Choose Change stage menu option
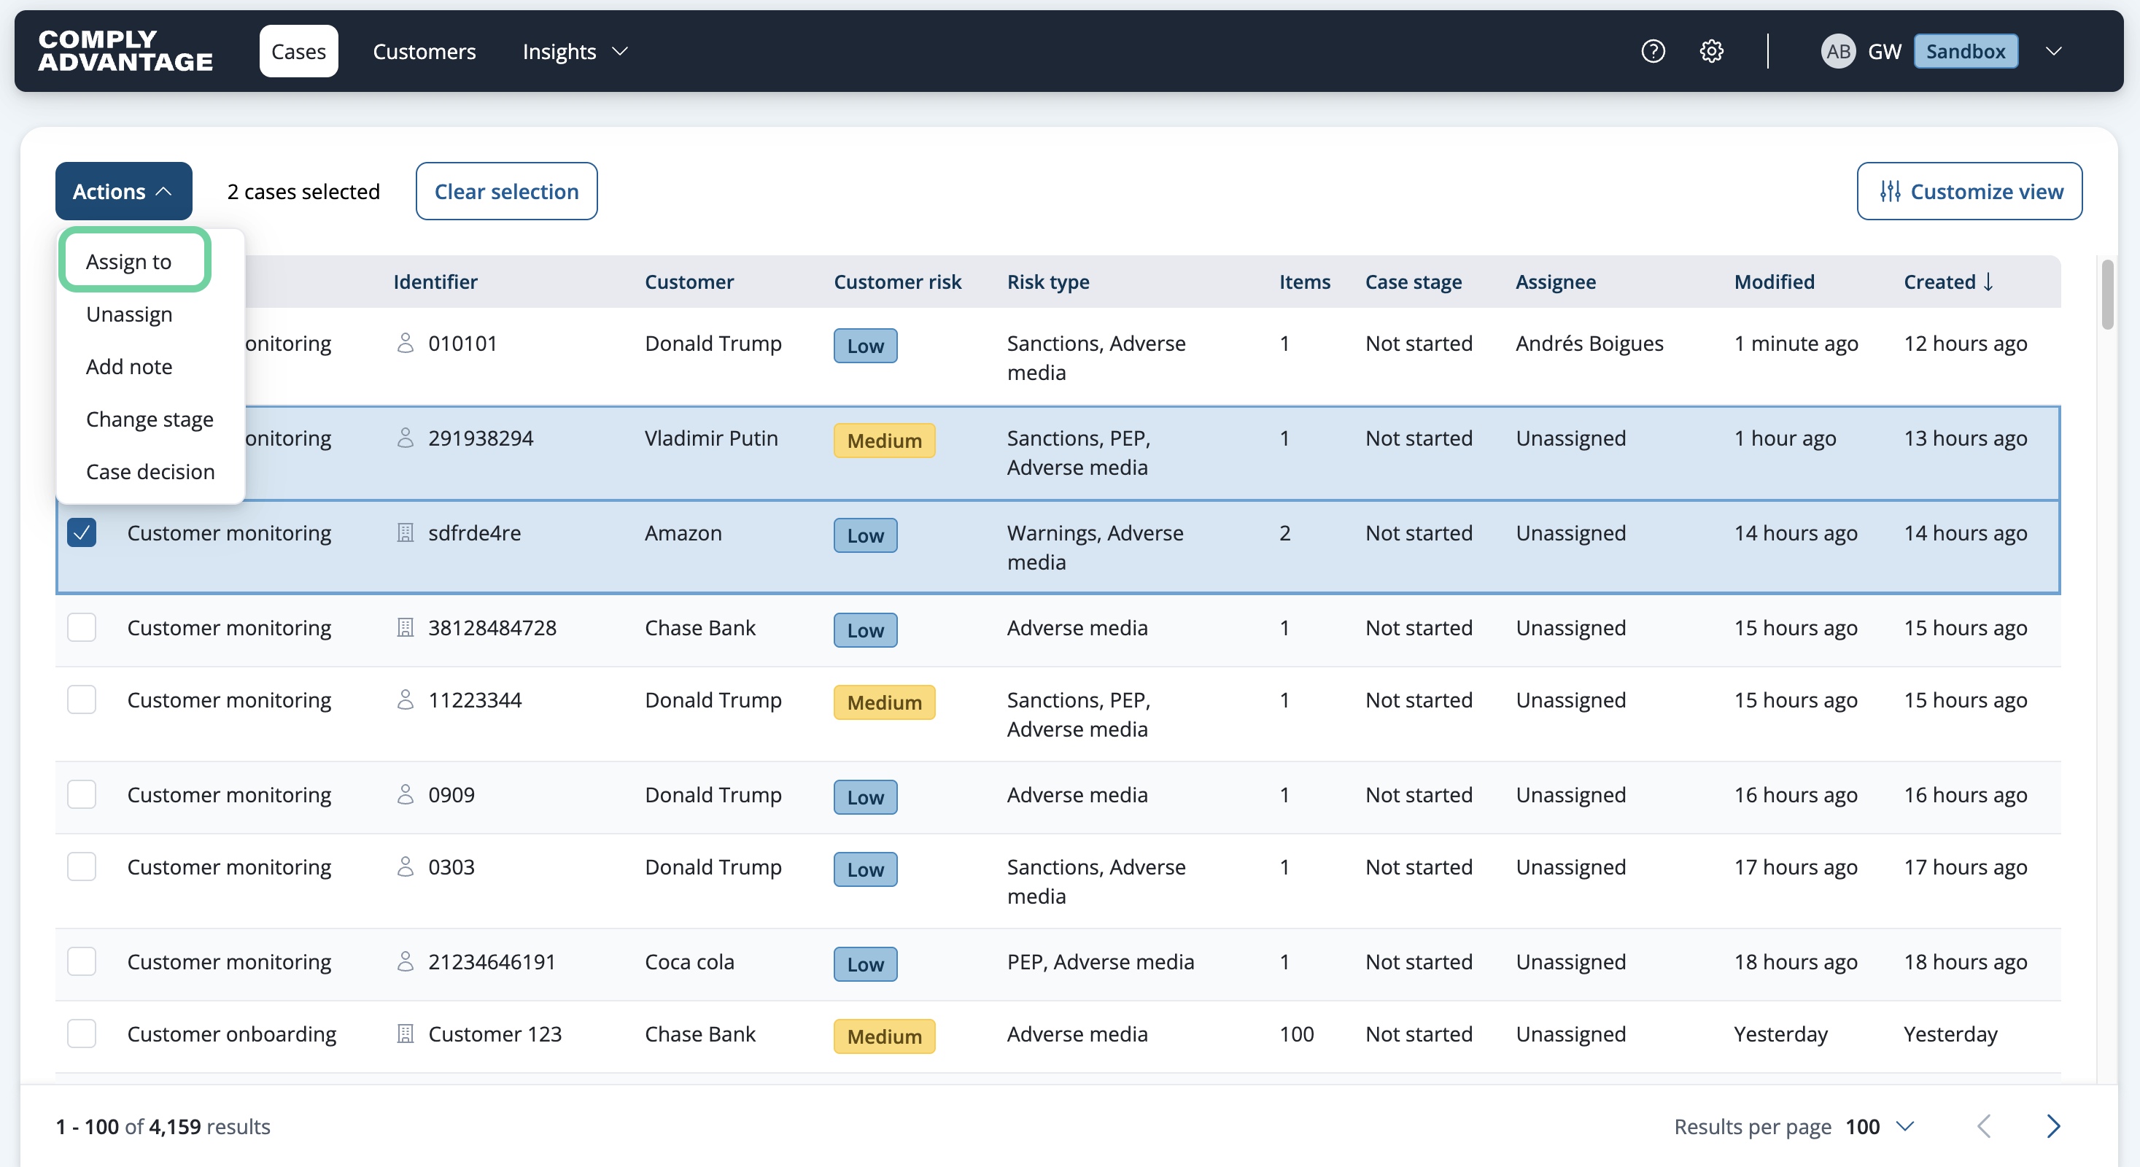2140x1167 pixels. click(150, 419)
